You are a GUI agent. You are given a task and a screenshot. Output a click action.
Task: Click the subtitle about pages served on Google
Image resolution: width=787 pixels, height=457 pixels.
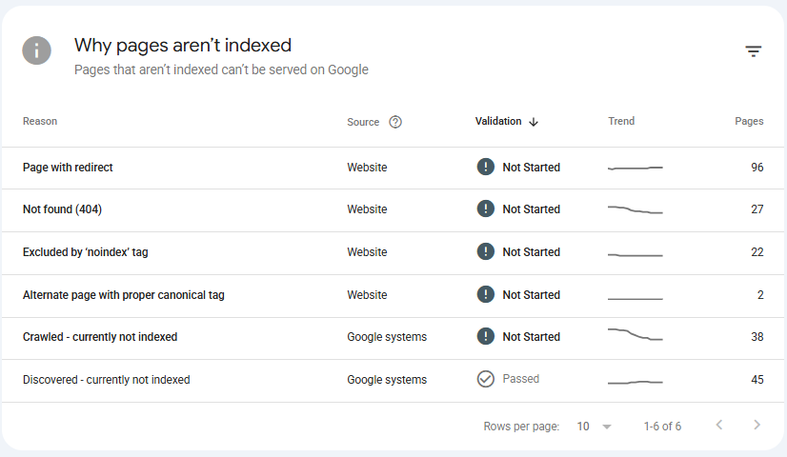click(x=221, y=70)
